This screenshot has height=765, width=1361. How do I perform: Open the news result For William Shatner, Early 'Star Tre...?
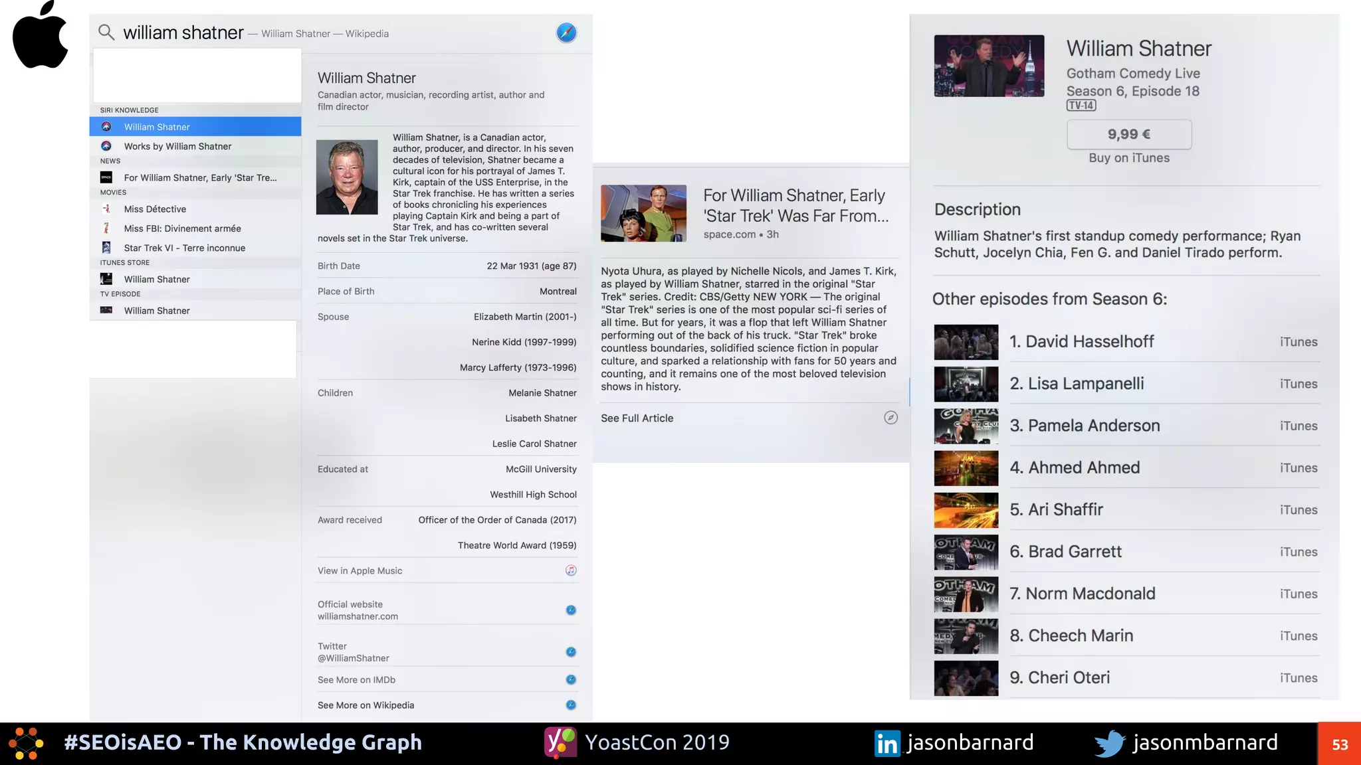(x=195, y=177)
